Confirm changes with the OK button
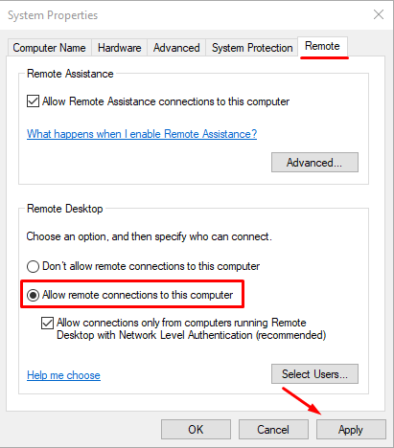The width and height of the screenshot is (394, 448). pyautogui.click(x=196, y=430)
